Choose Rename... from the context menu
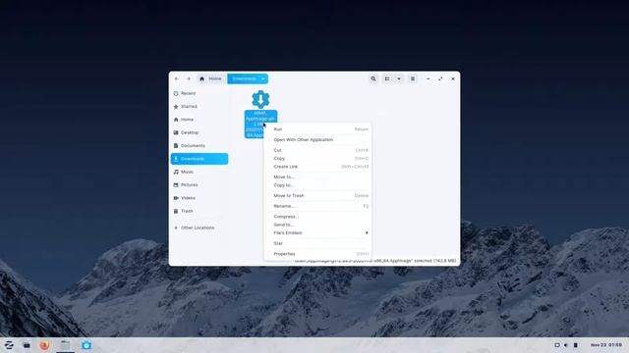This screenshot has width=629, height=353. tap(317, 206)
